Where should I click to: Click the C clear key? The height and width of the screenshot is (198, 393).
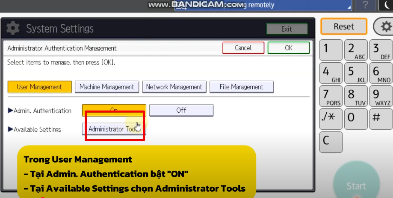(x=331, y=142)
